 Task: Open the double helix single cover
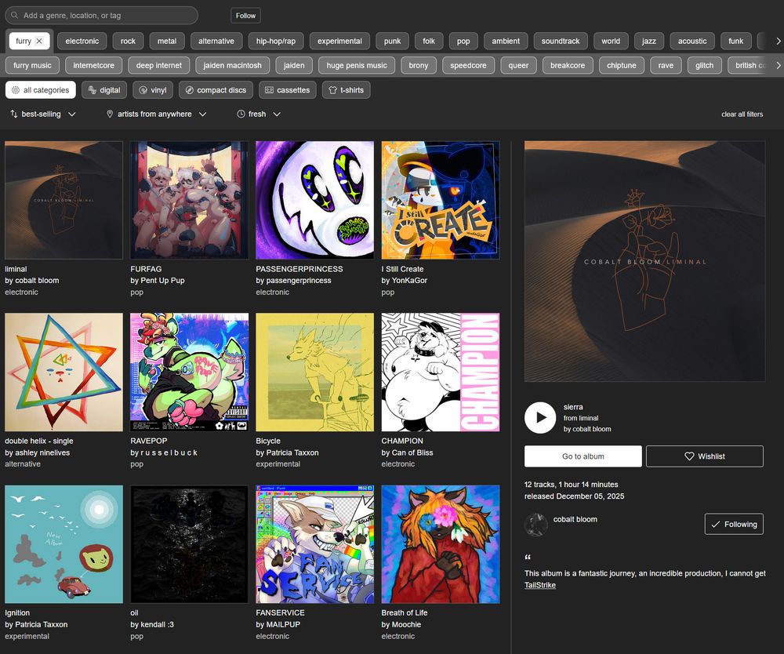tap(64, 372)
